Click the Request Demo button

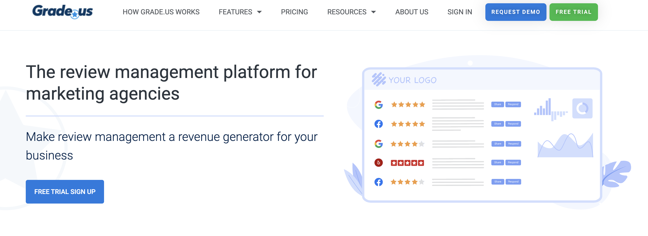(516, 12)
